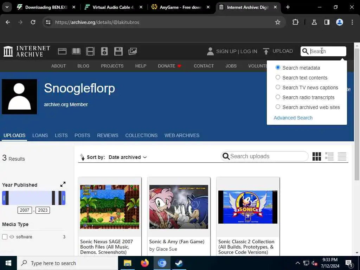This screenshot has width=360, height=270.
Task: Click the Search uploads field
Action: [264, 156]
